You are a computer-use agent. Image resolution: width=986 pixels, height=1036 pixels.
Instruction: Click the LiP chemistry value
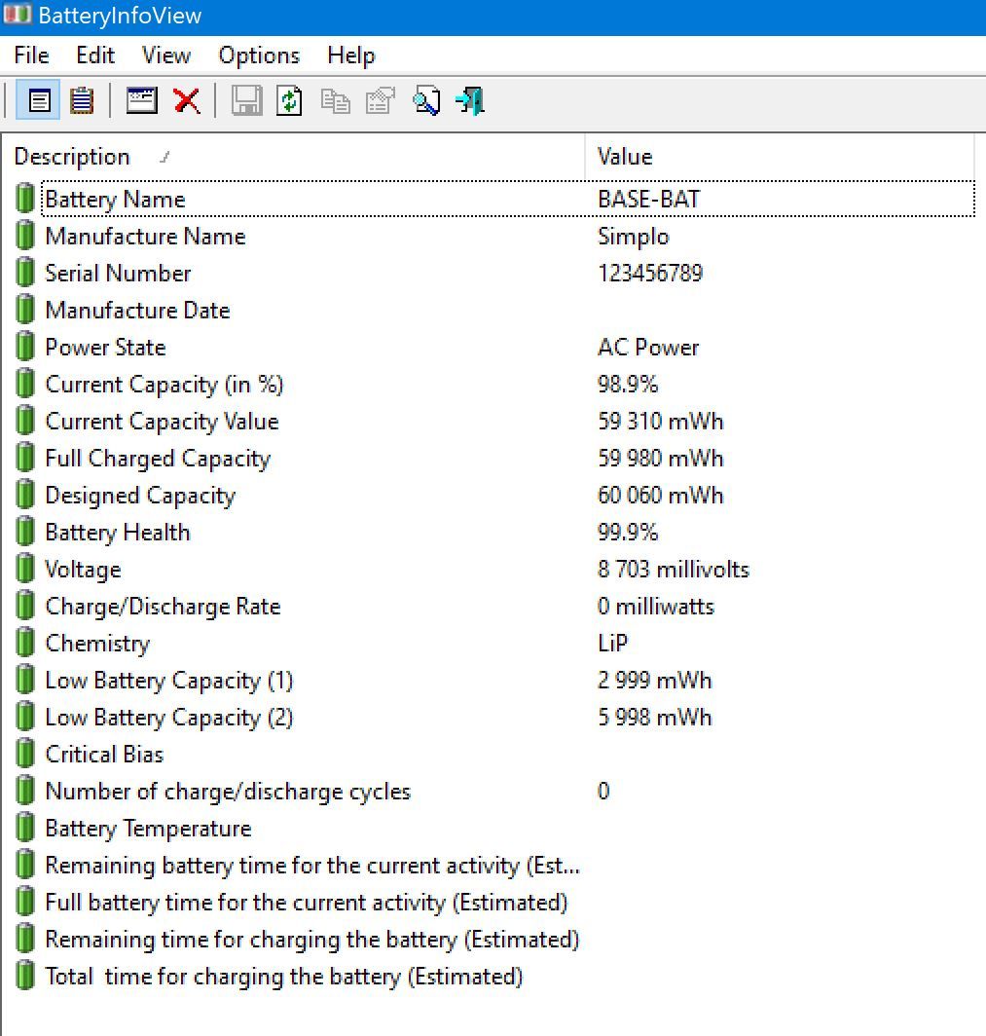613,643
